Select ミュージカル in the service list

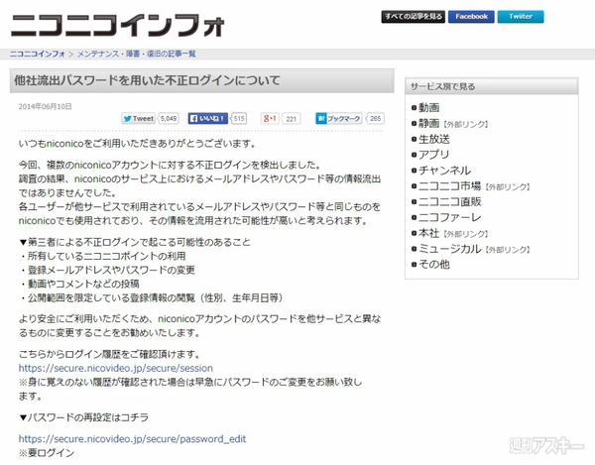point(449,249)
